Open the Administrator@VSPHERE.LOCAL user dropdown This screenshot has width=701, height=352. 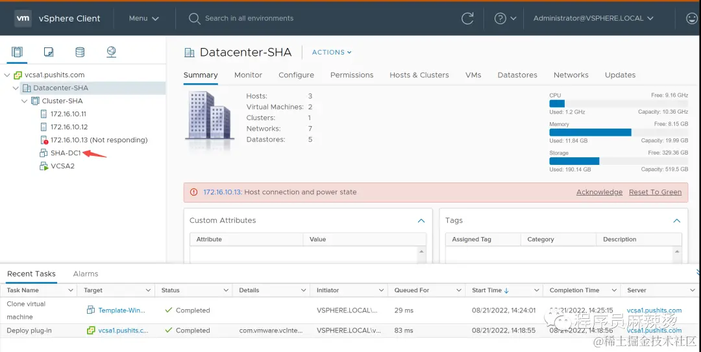coord(593,18)
